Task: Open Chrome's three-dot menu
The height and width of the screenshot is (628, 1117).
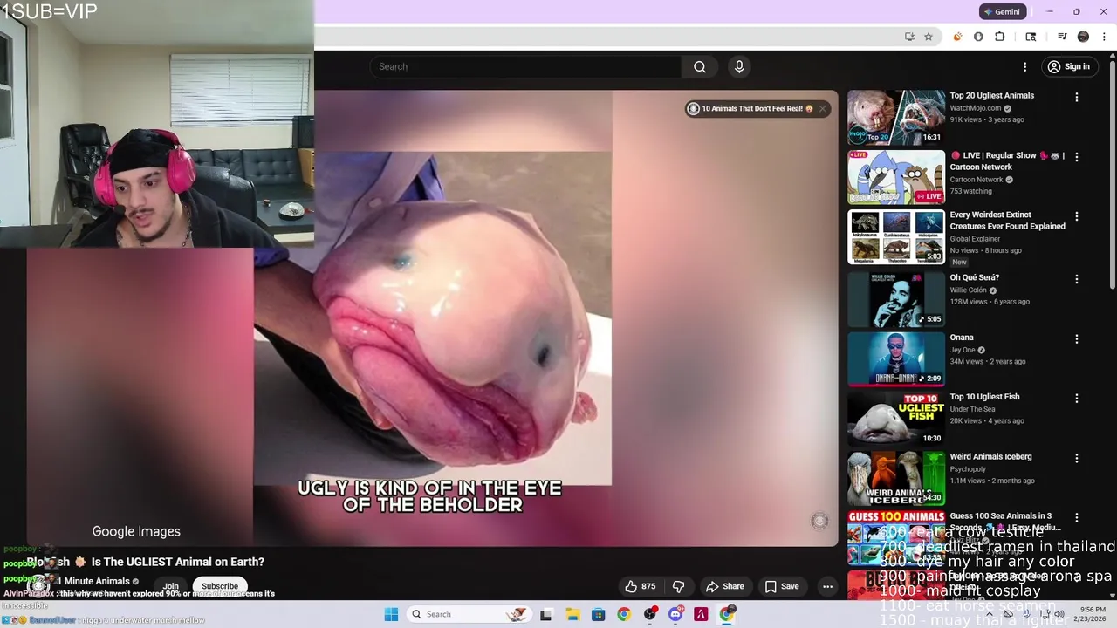Action: tap(1104, 37)
